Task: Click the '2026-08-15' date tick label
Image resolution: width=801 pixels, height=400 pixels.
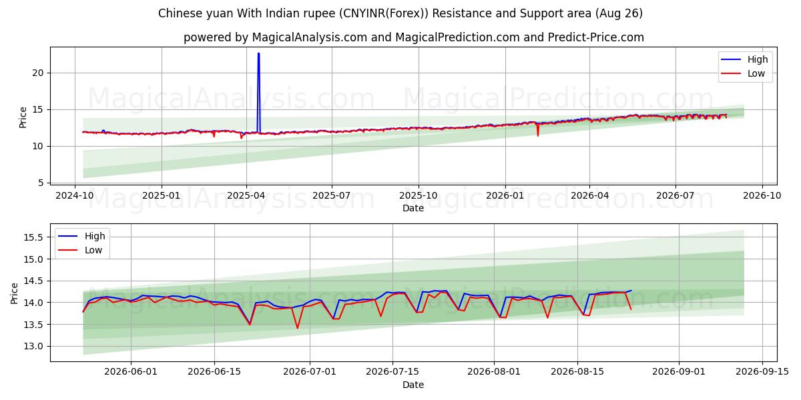Action: point(578,373)
